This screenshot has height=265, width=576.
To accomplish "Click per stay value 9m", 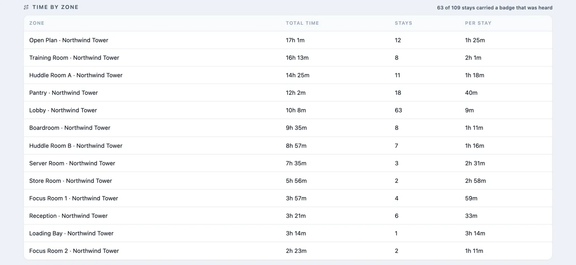I will tap(469, 110).
